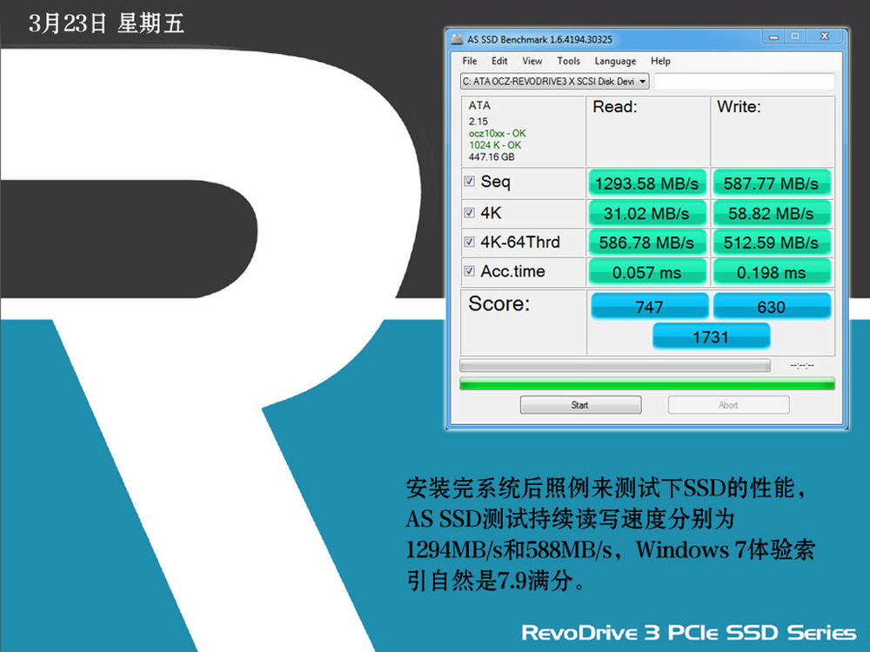Minimize the AS SSD Benchmark window
Image resolution: width=870 pixels, height=652 pixels.
pyautogui.click(x=774, y=37)
